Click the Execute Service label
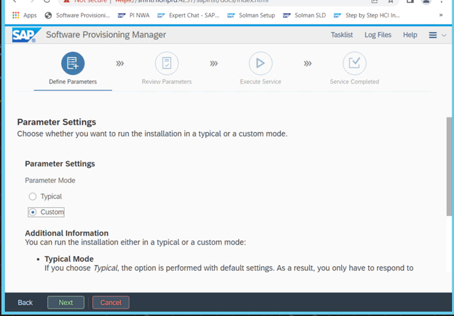 [260, 82]
